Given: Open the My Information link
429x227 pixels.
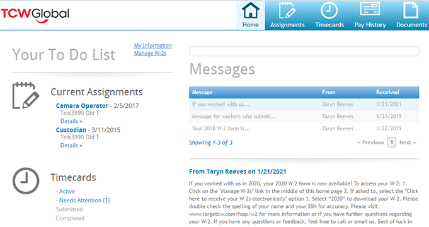Looking at the screenshot, I should coord(152,45).
